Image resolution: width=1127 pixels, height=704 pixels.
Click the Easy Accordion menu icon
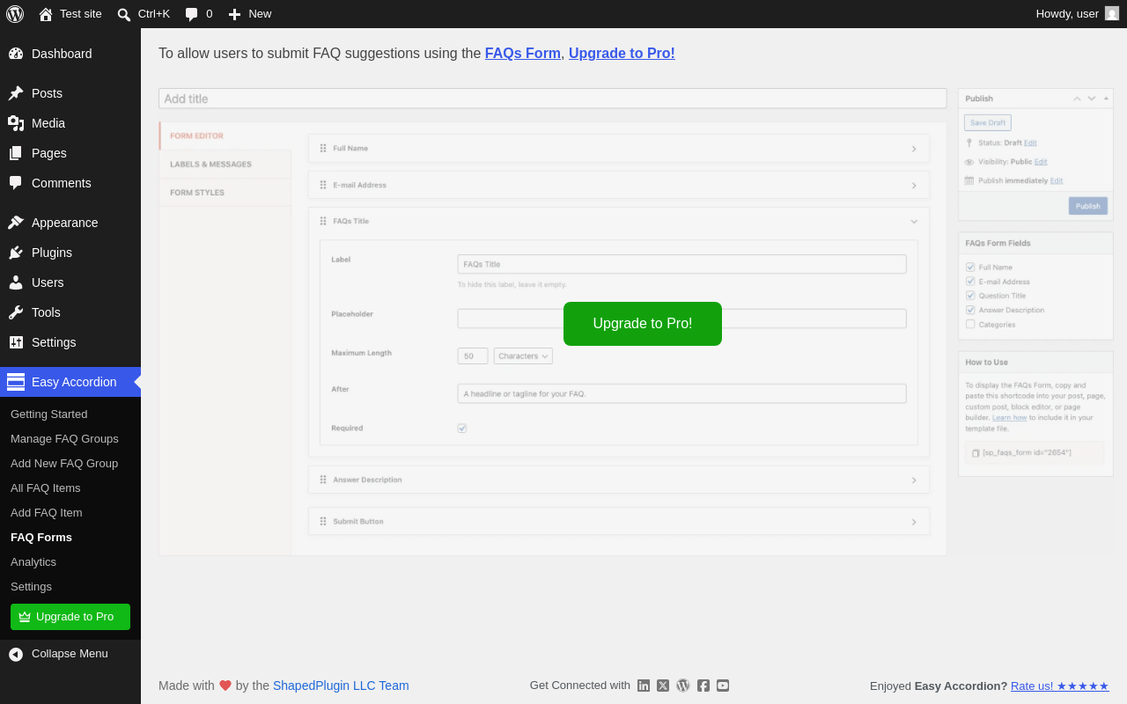click(16, 382)
